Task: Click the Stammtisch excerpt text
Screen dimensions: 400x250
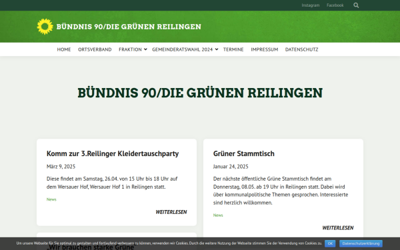Action: 281,191
